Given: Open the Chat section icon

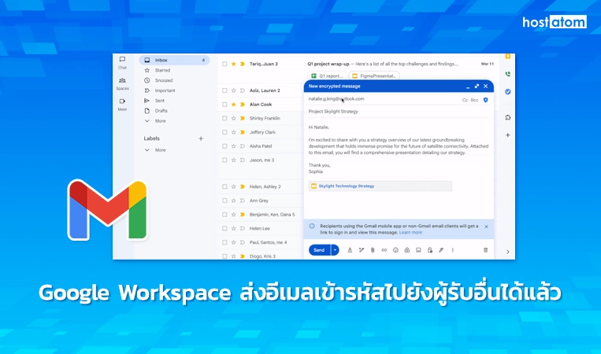Looking at the screenshot, I should click(x=122, y=60).
